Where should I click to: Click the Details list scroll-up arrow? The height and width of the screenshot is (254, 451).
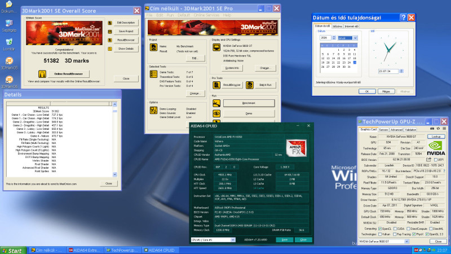pos(115,104)
